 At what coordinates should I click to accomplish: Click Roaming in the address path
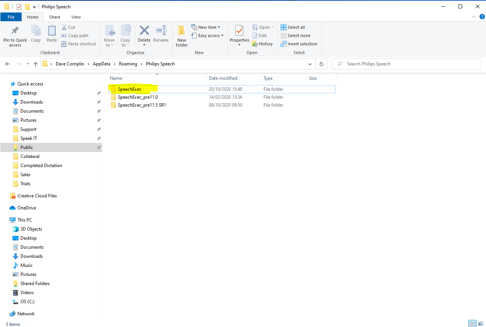tap(128, 64)
